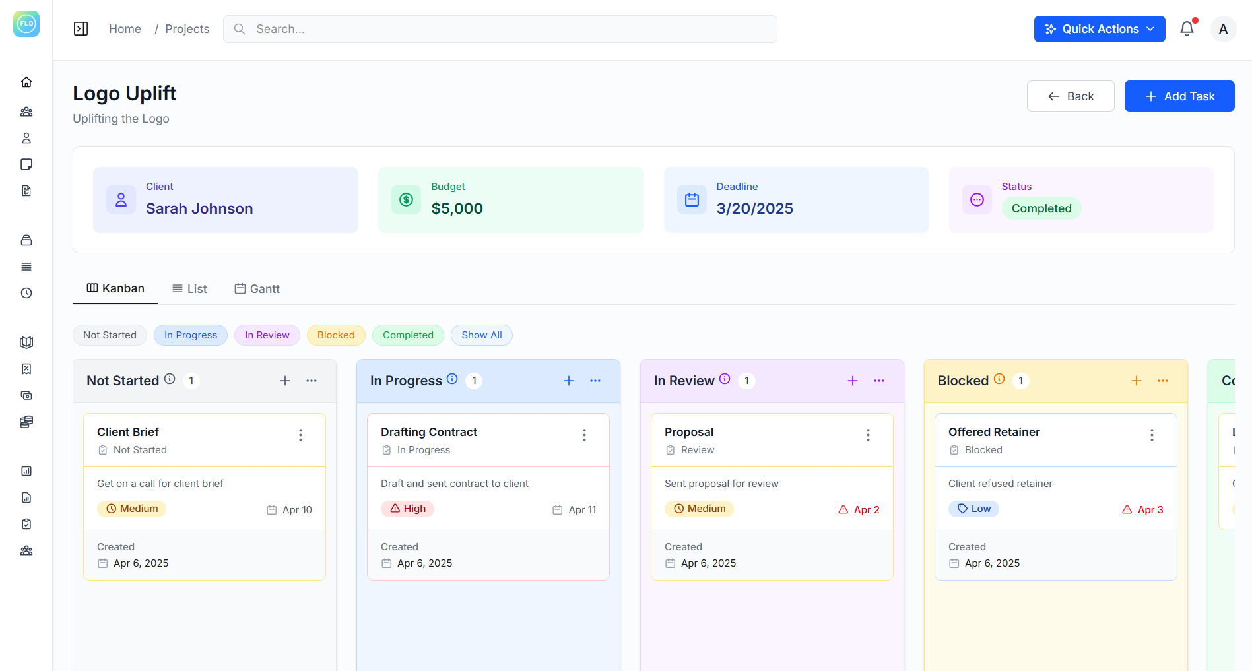Viewport: 1252px width, 671px height.
Task: Open Client Brief card options menu
Action: click(300, 435)
